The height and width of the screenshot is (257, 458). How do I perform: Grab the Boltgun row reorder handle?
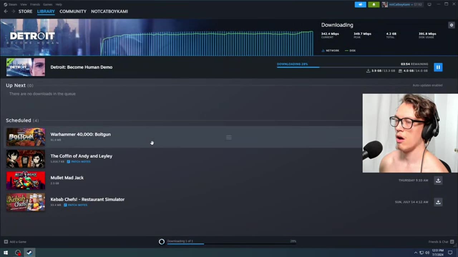click(x=229, y=137)
